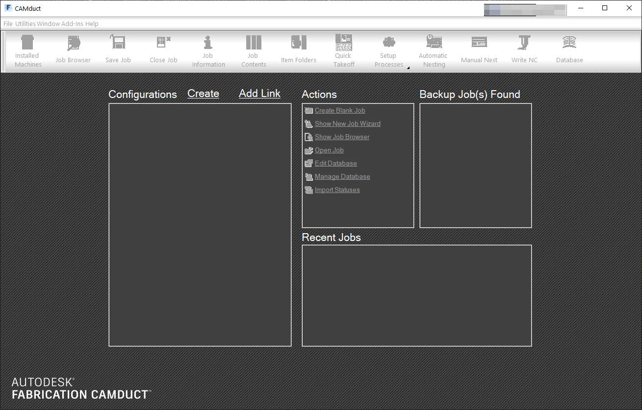
Task: Select the Edit Database link
Action: tap(336, 164)
